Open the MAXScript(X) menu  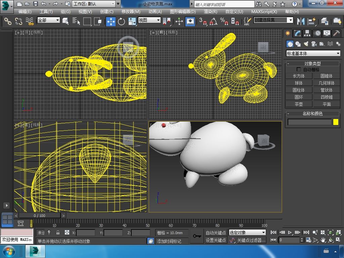[x=264, y=12]
